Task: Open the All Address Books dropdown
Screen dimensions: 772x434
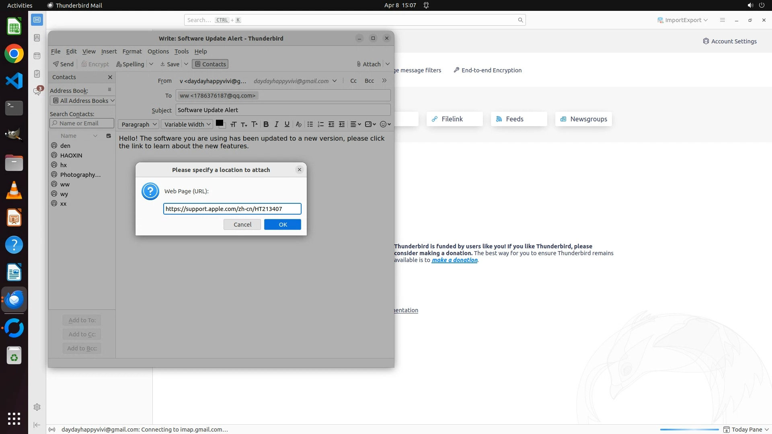Action: 83,101
